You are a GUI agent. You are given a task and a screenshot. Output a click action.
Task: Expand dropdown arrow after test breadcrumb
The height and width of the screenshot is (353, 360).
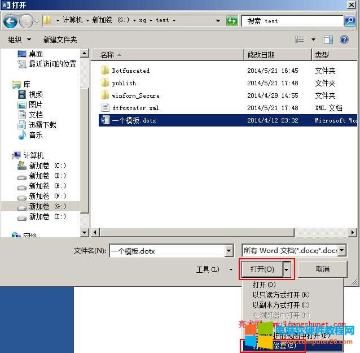tap(174, 21)
